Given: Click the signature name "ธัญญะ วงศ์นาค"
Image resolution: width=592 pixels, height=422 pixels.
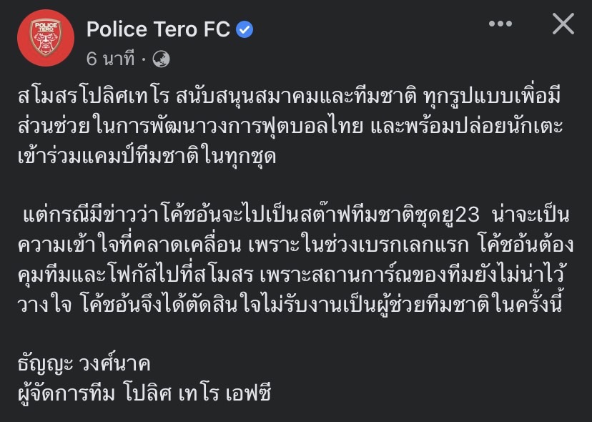Looking at the screenshot, I should tap(84, 363).
